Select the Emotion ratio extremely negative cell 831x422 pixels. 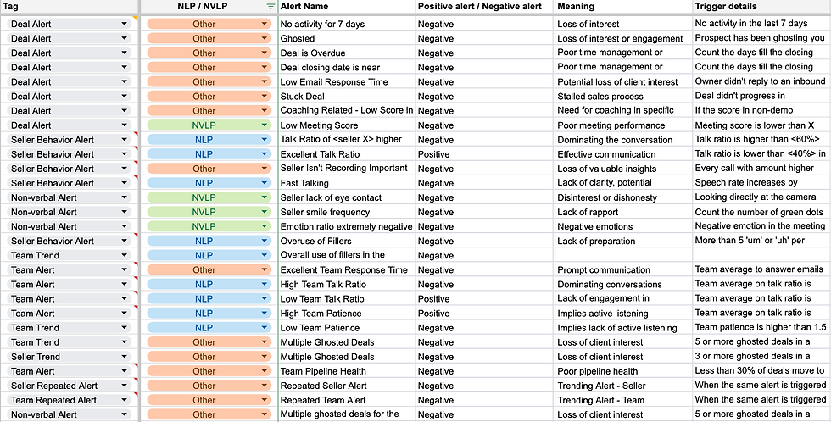click(x=344, y=226)
